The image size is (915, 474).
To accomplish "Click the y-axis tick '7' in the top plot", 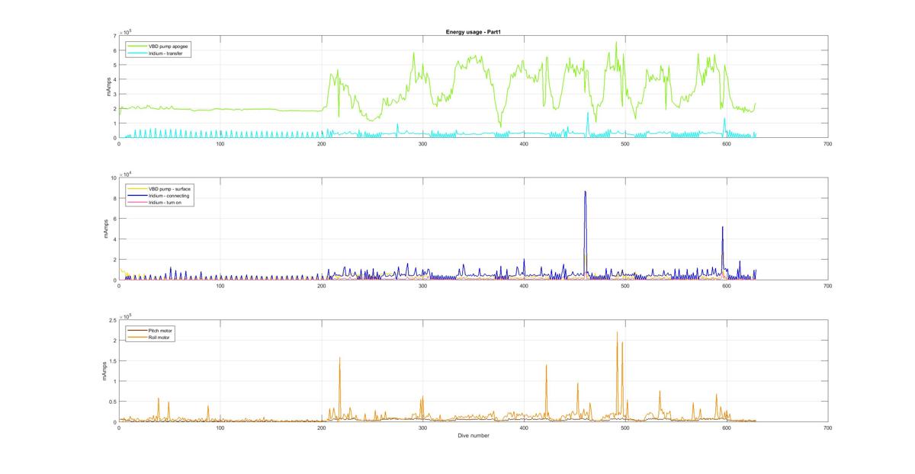I will point(114,35).
